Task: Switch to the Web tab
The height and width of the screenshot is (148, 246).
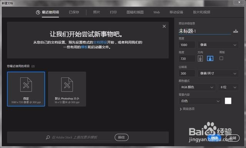Action: click(156, 12)
